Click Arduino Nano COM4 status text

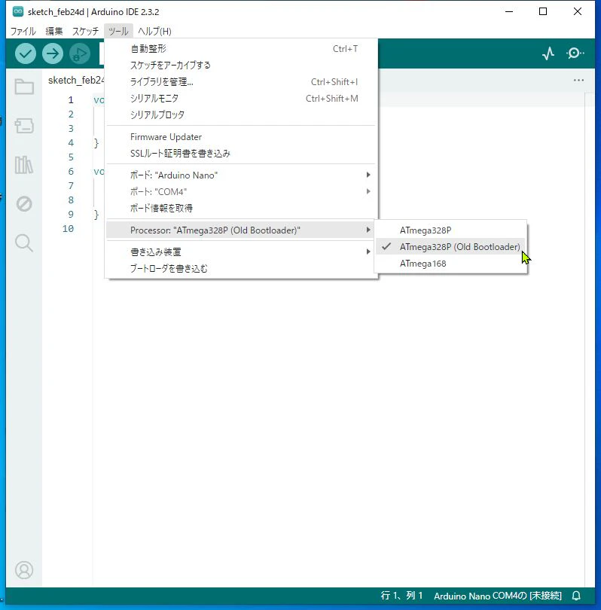click(x=498, y=596)
